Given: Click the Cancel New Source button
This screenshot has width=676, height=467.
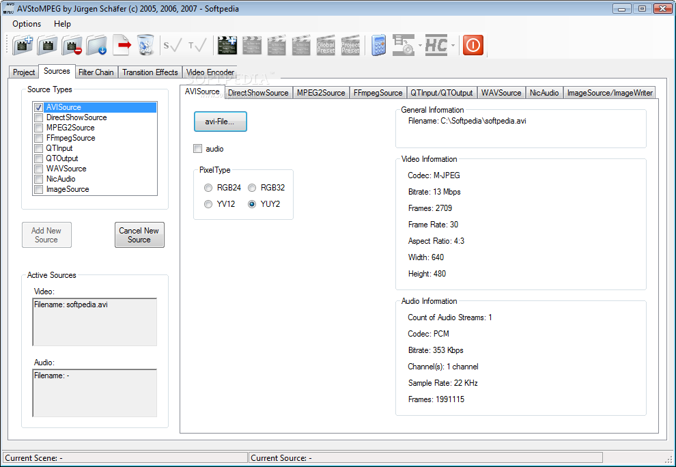Looking at the screenshot, I should pyautogui.click(x=139, y=235).
